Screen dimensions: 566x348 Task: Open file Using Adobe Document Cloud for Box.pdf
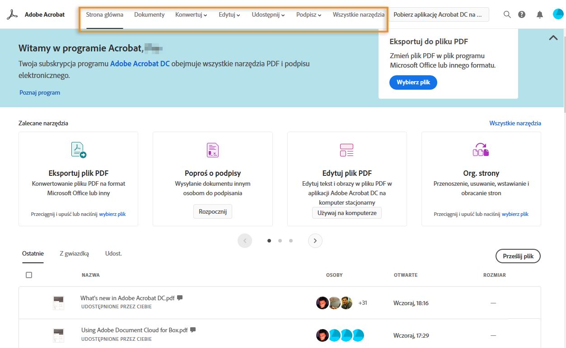click(x=135, y=330)
